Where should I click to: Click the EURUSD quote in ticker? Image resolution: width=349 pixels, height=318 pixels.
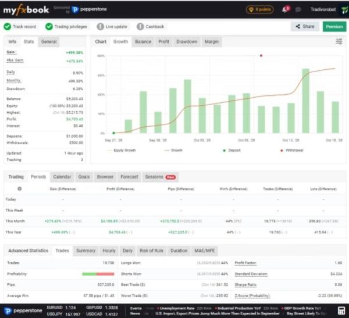pos(61,308)
